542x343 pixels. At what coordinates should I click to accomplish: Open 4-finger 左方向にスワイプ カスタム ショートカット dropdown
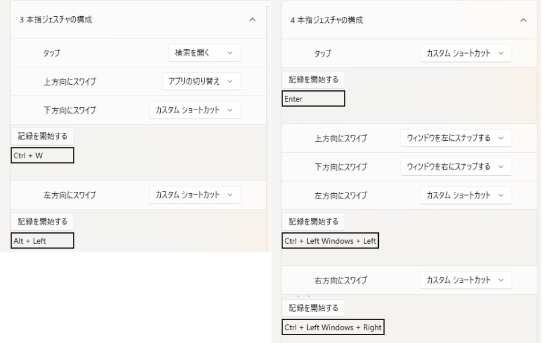click(466, 195)
